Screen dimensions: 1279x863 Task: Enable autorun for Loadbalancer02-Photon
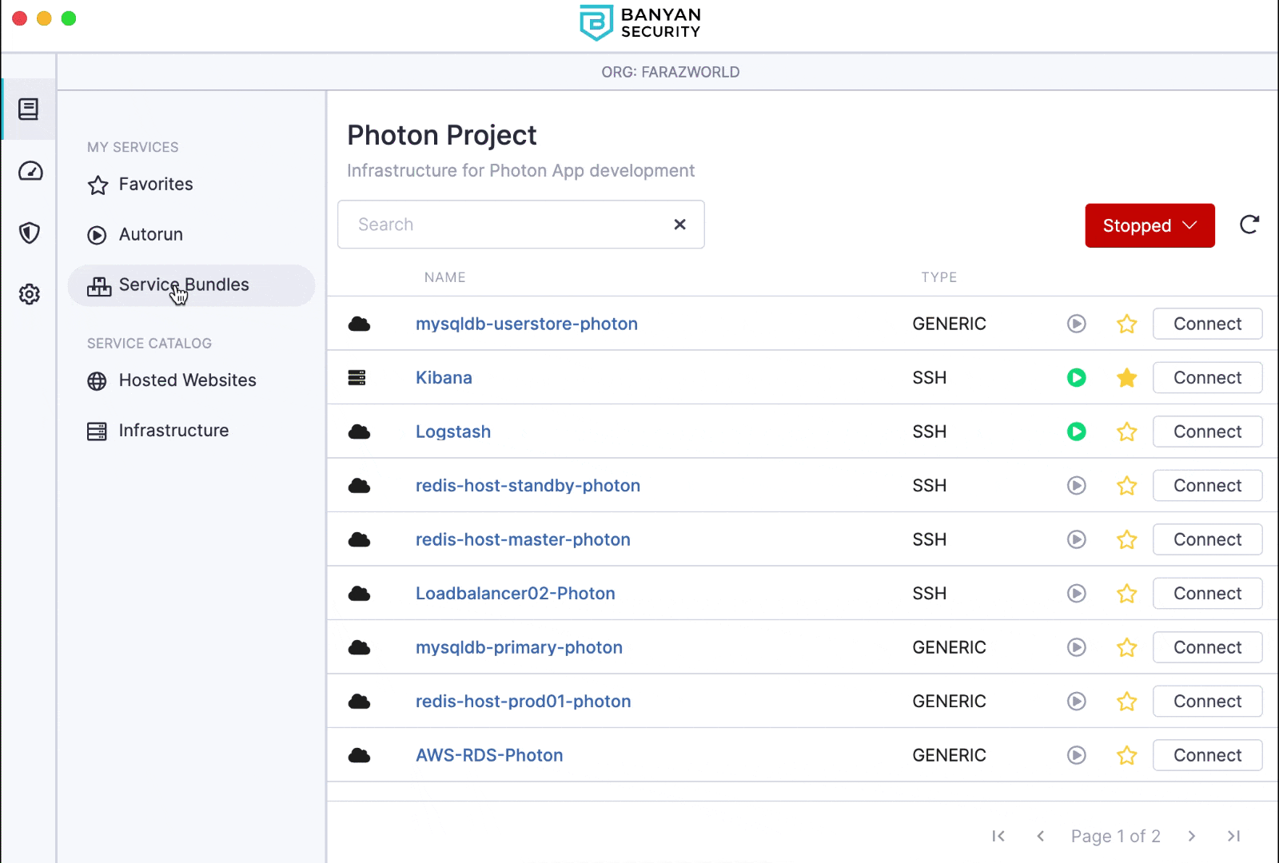[x=1077, y=593]
